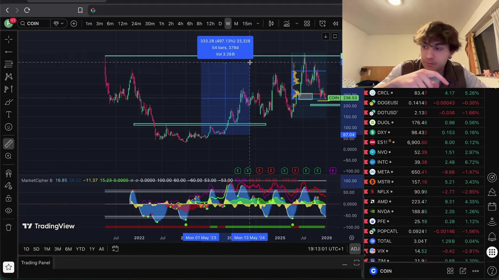This screenshot has width=499, height=280.
Task: Toggle ADJ adjusted data
Action: pyautogui.click(x=355, y=249)
